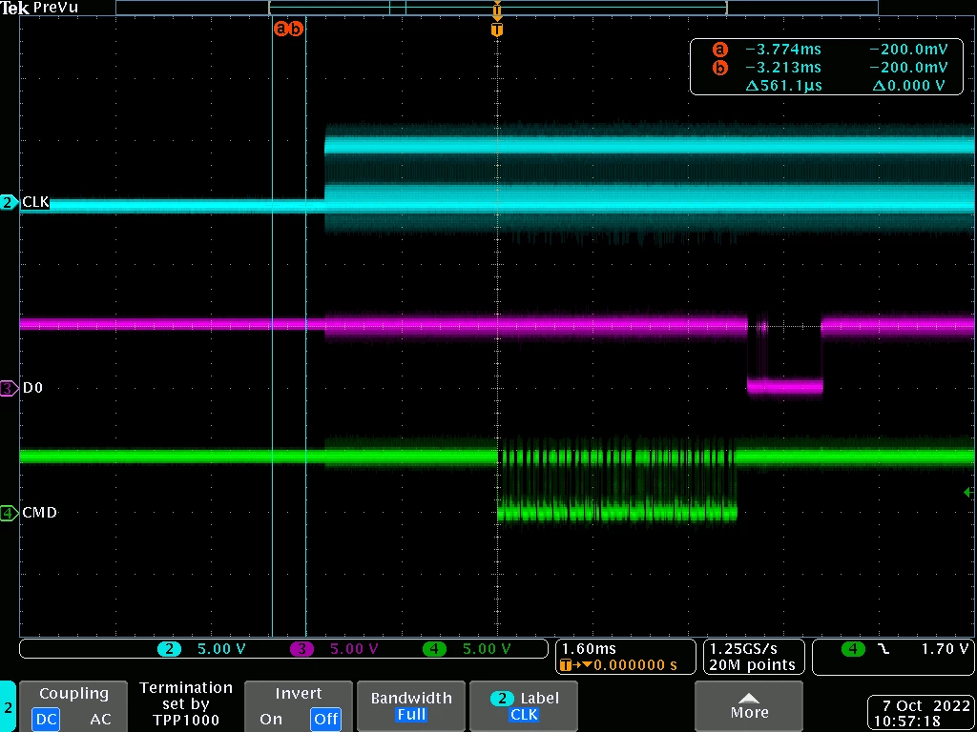
Task: Click channel 2 badge in scale readout
Action: [169, 649]
